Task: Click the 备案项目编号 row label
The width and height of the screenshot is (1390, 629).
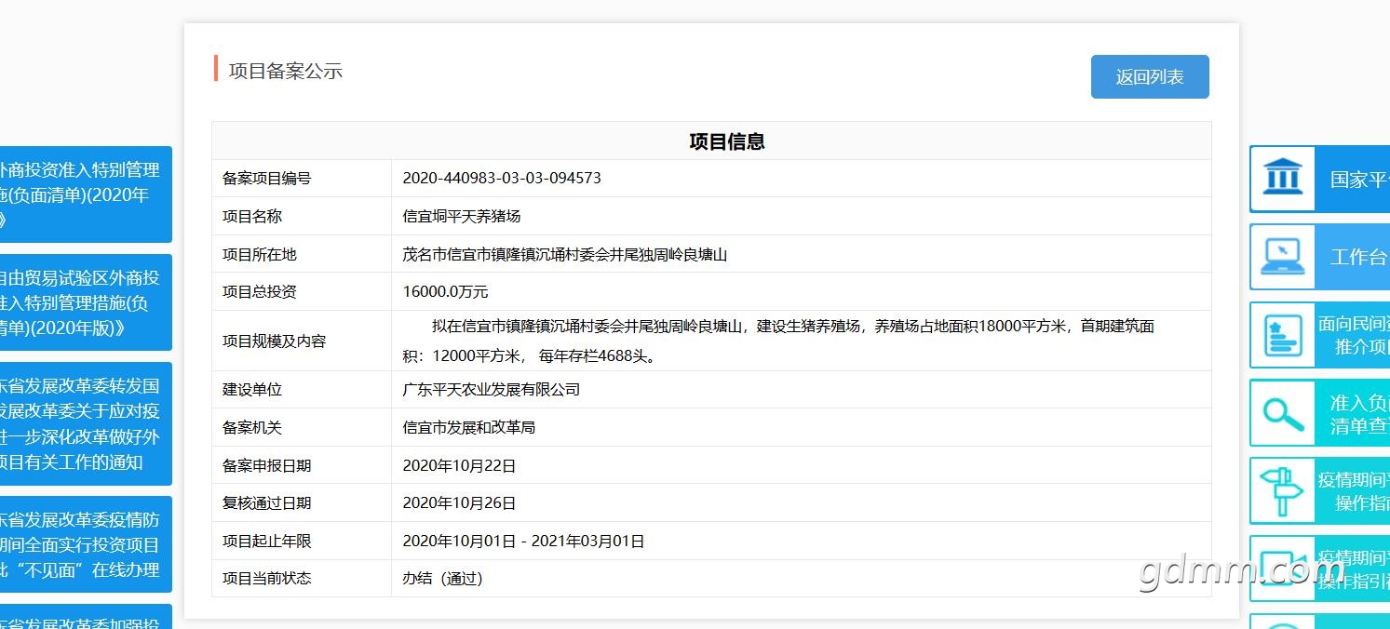Action: (x=267, y=178)
